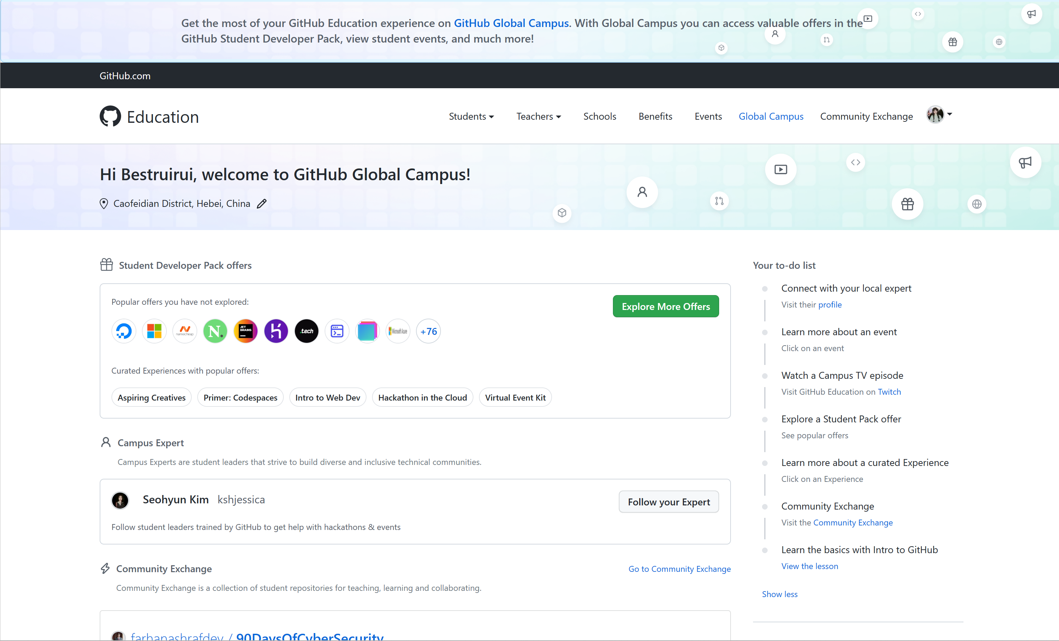Open the Namecheap offer icon
The width and height of the screenshot is (1059, 641).
(185, 331)
